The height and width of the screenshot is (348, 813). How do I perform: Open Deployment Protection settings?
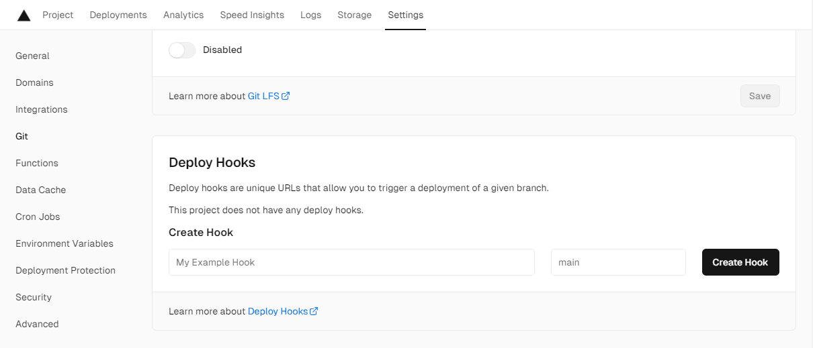pos(65,270)
